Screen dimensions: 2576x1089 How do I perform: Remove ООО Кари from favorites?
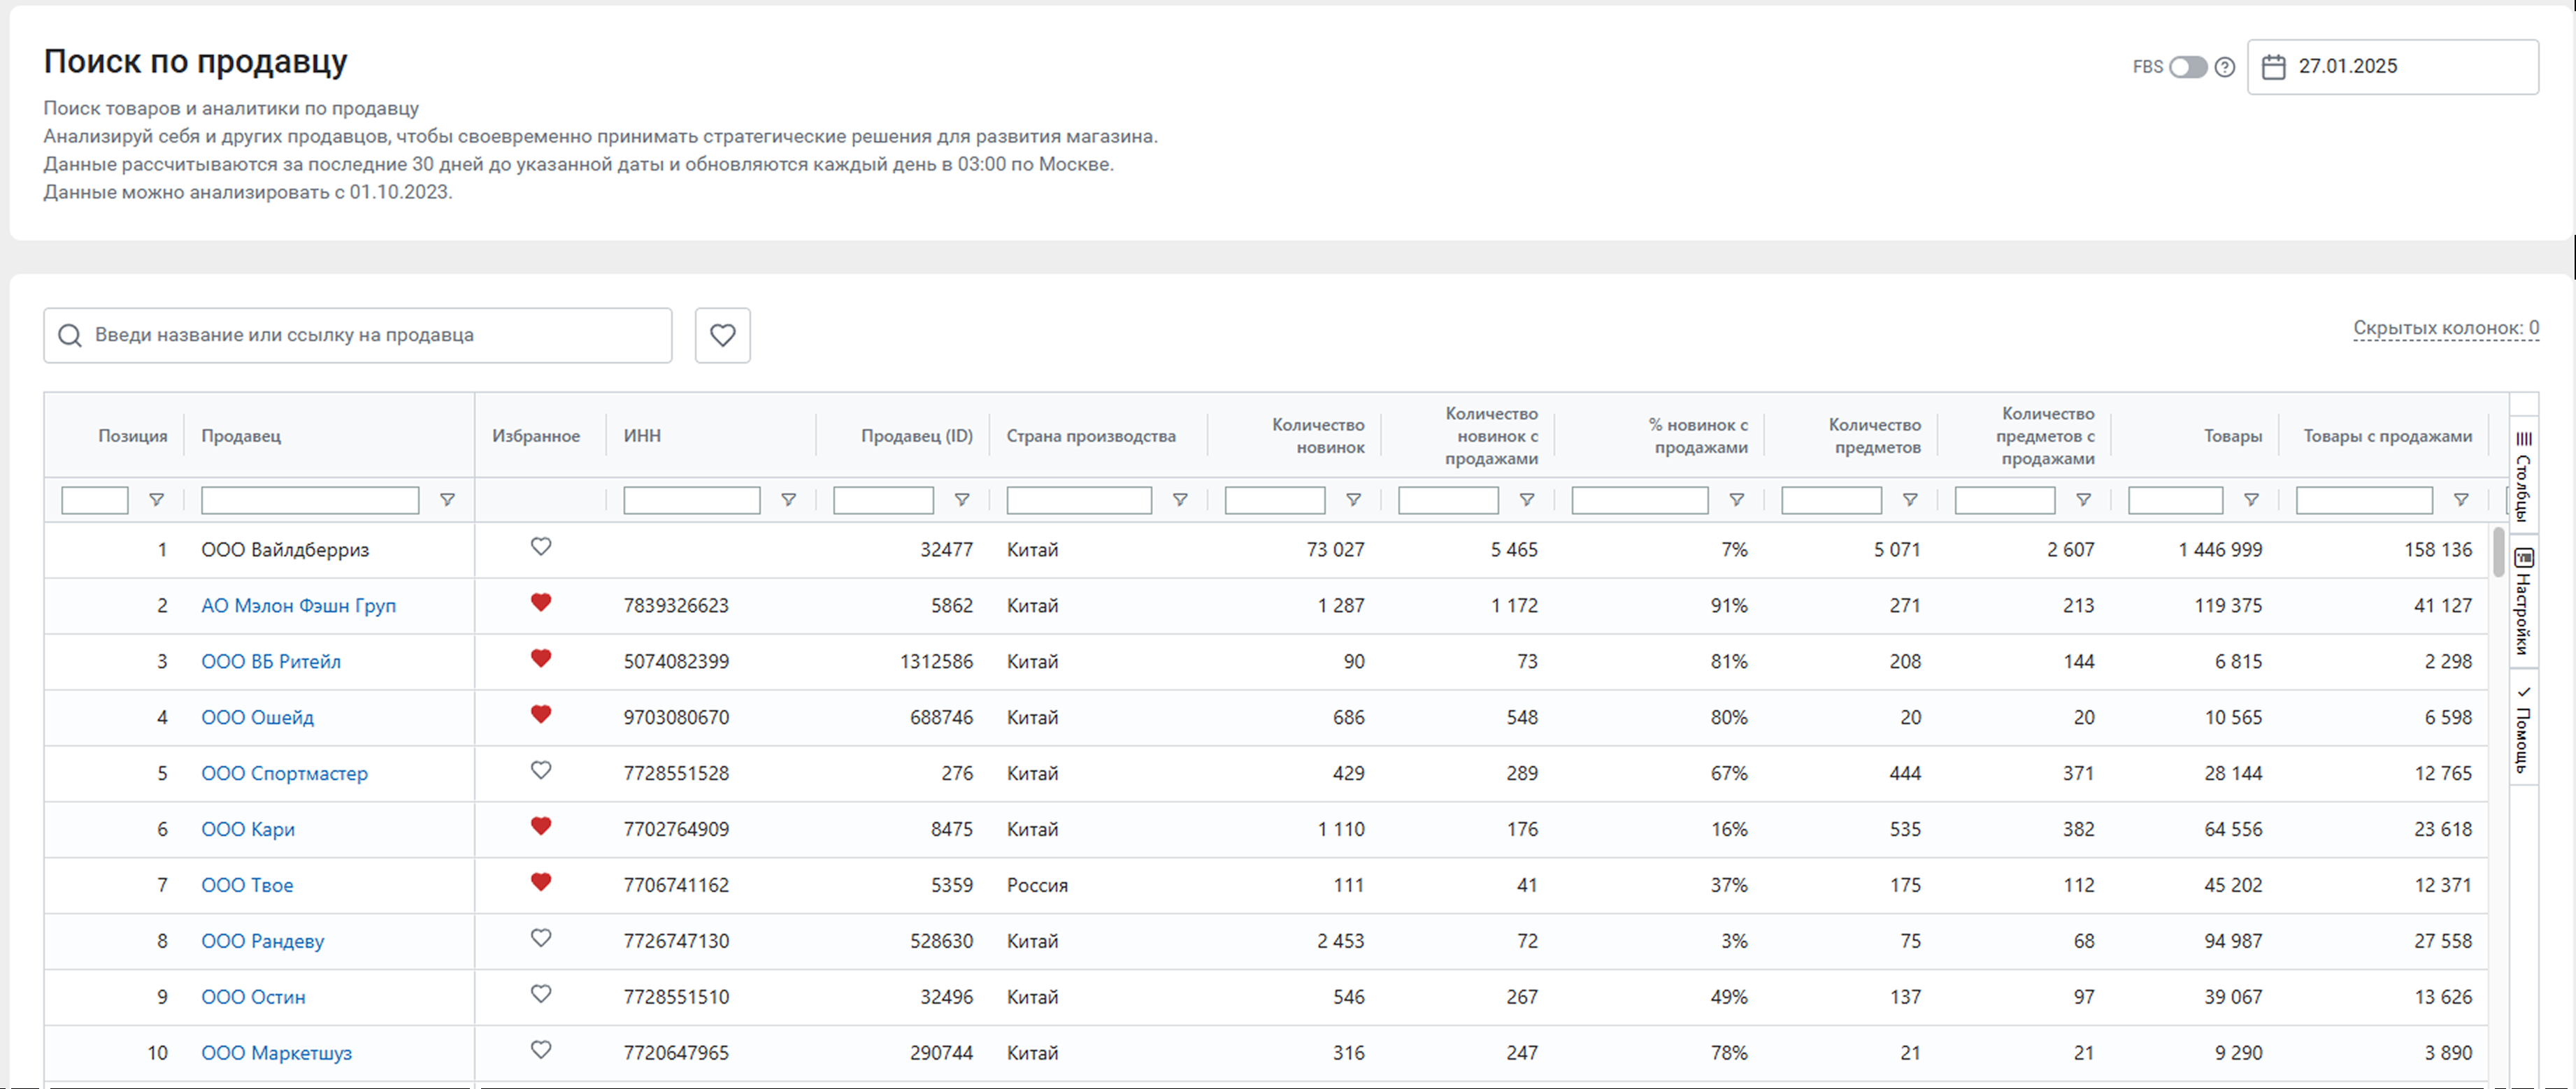(541, 827)
